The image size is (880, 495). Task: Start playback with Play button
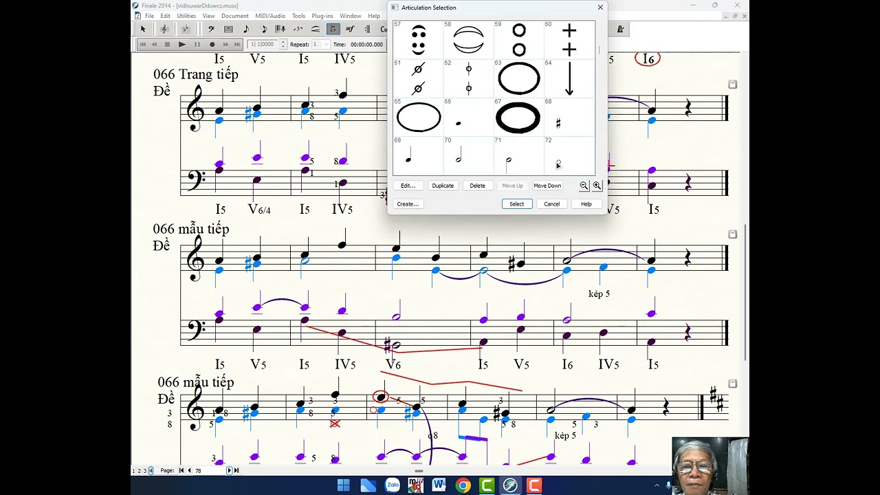(182, 45)
